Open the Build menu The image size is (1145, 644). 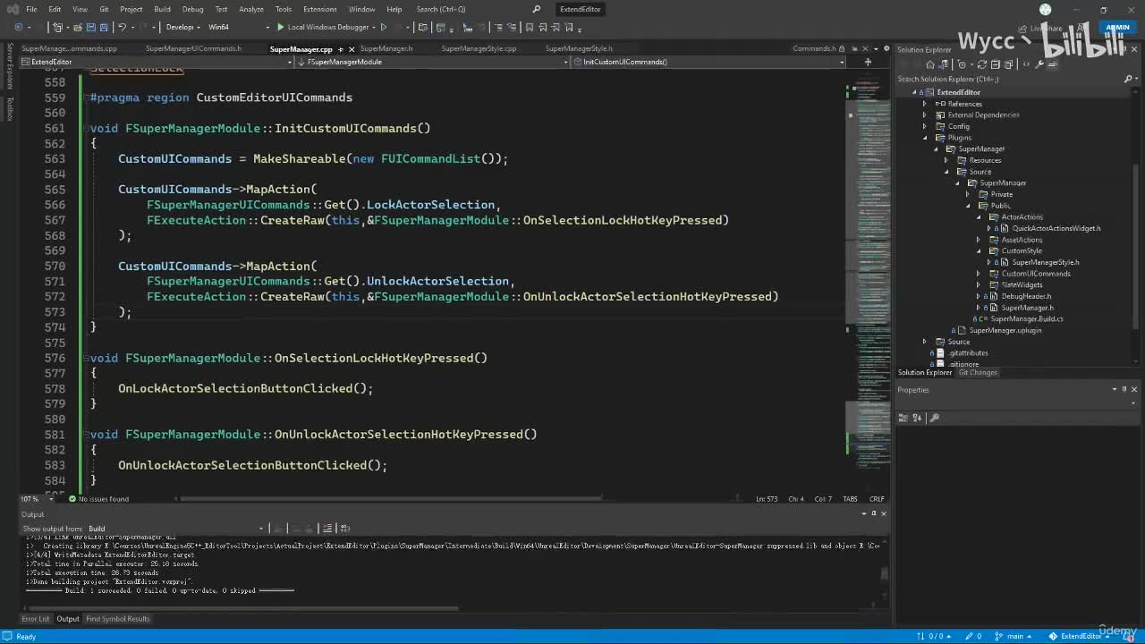162,9
